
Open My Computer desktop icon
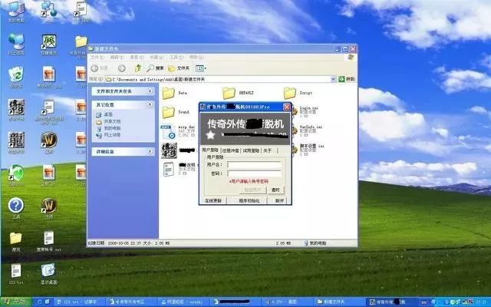[x=16, y=12]
